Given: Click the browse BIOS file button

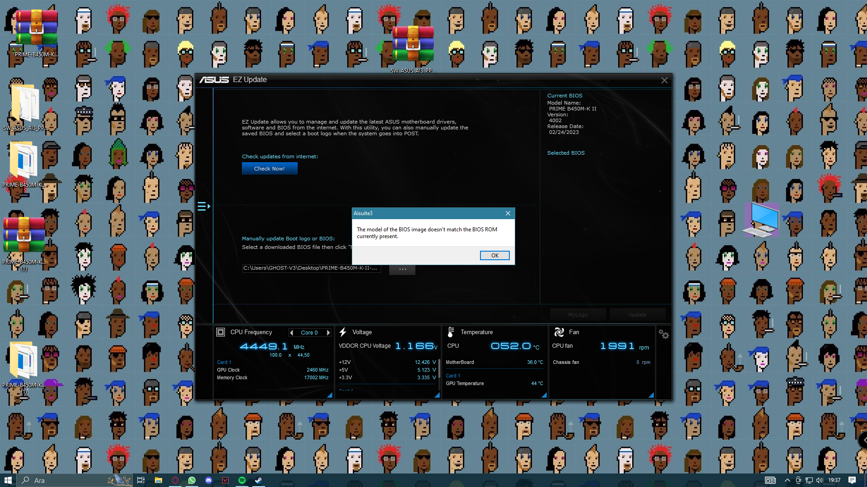Looking at the screenshot, I should 402,269.
